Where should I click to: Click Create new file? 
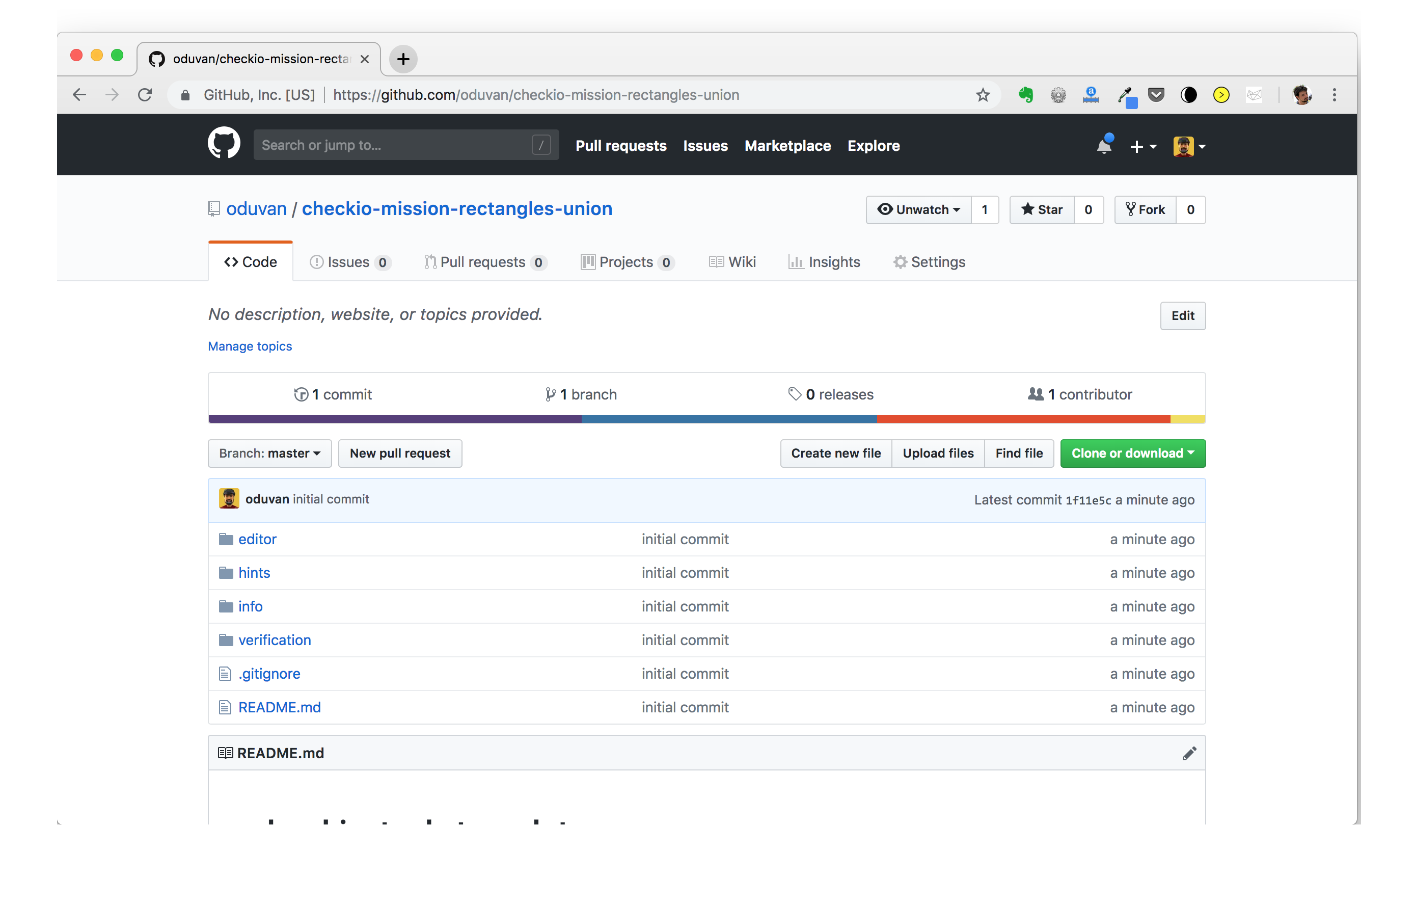tap(836, 453)
